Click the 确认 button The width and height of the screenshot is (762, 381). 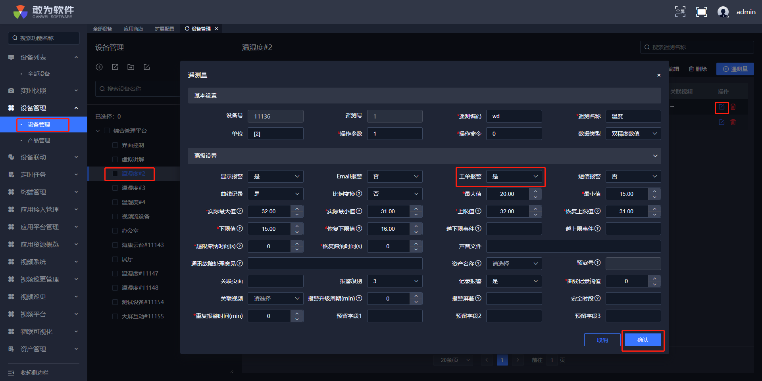(x=643, y=340)
